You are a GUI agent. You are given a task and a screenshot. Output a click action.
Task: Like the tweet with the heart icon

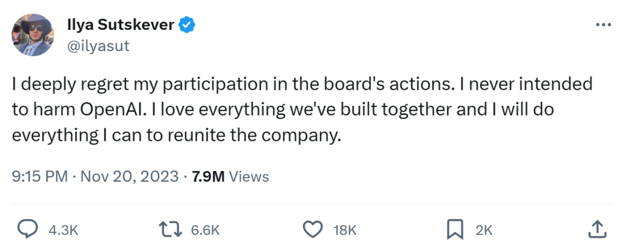click(312, 229)
